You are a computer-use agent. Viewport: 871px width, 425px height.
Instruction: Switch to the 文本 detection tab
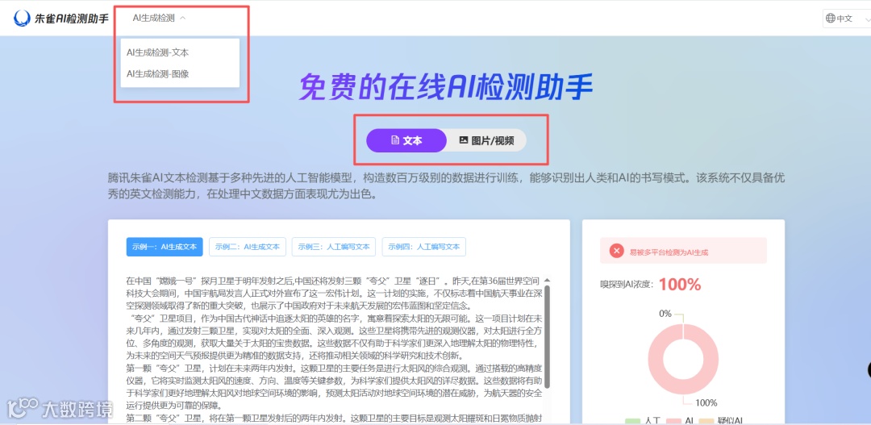click(x=406, y=140)
